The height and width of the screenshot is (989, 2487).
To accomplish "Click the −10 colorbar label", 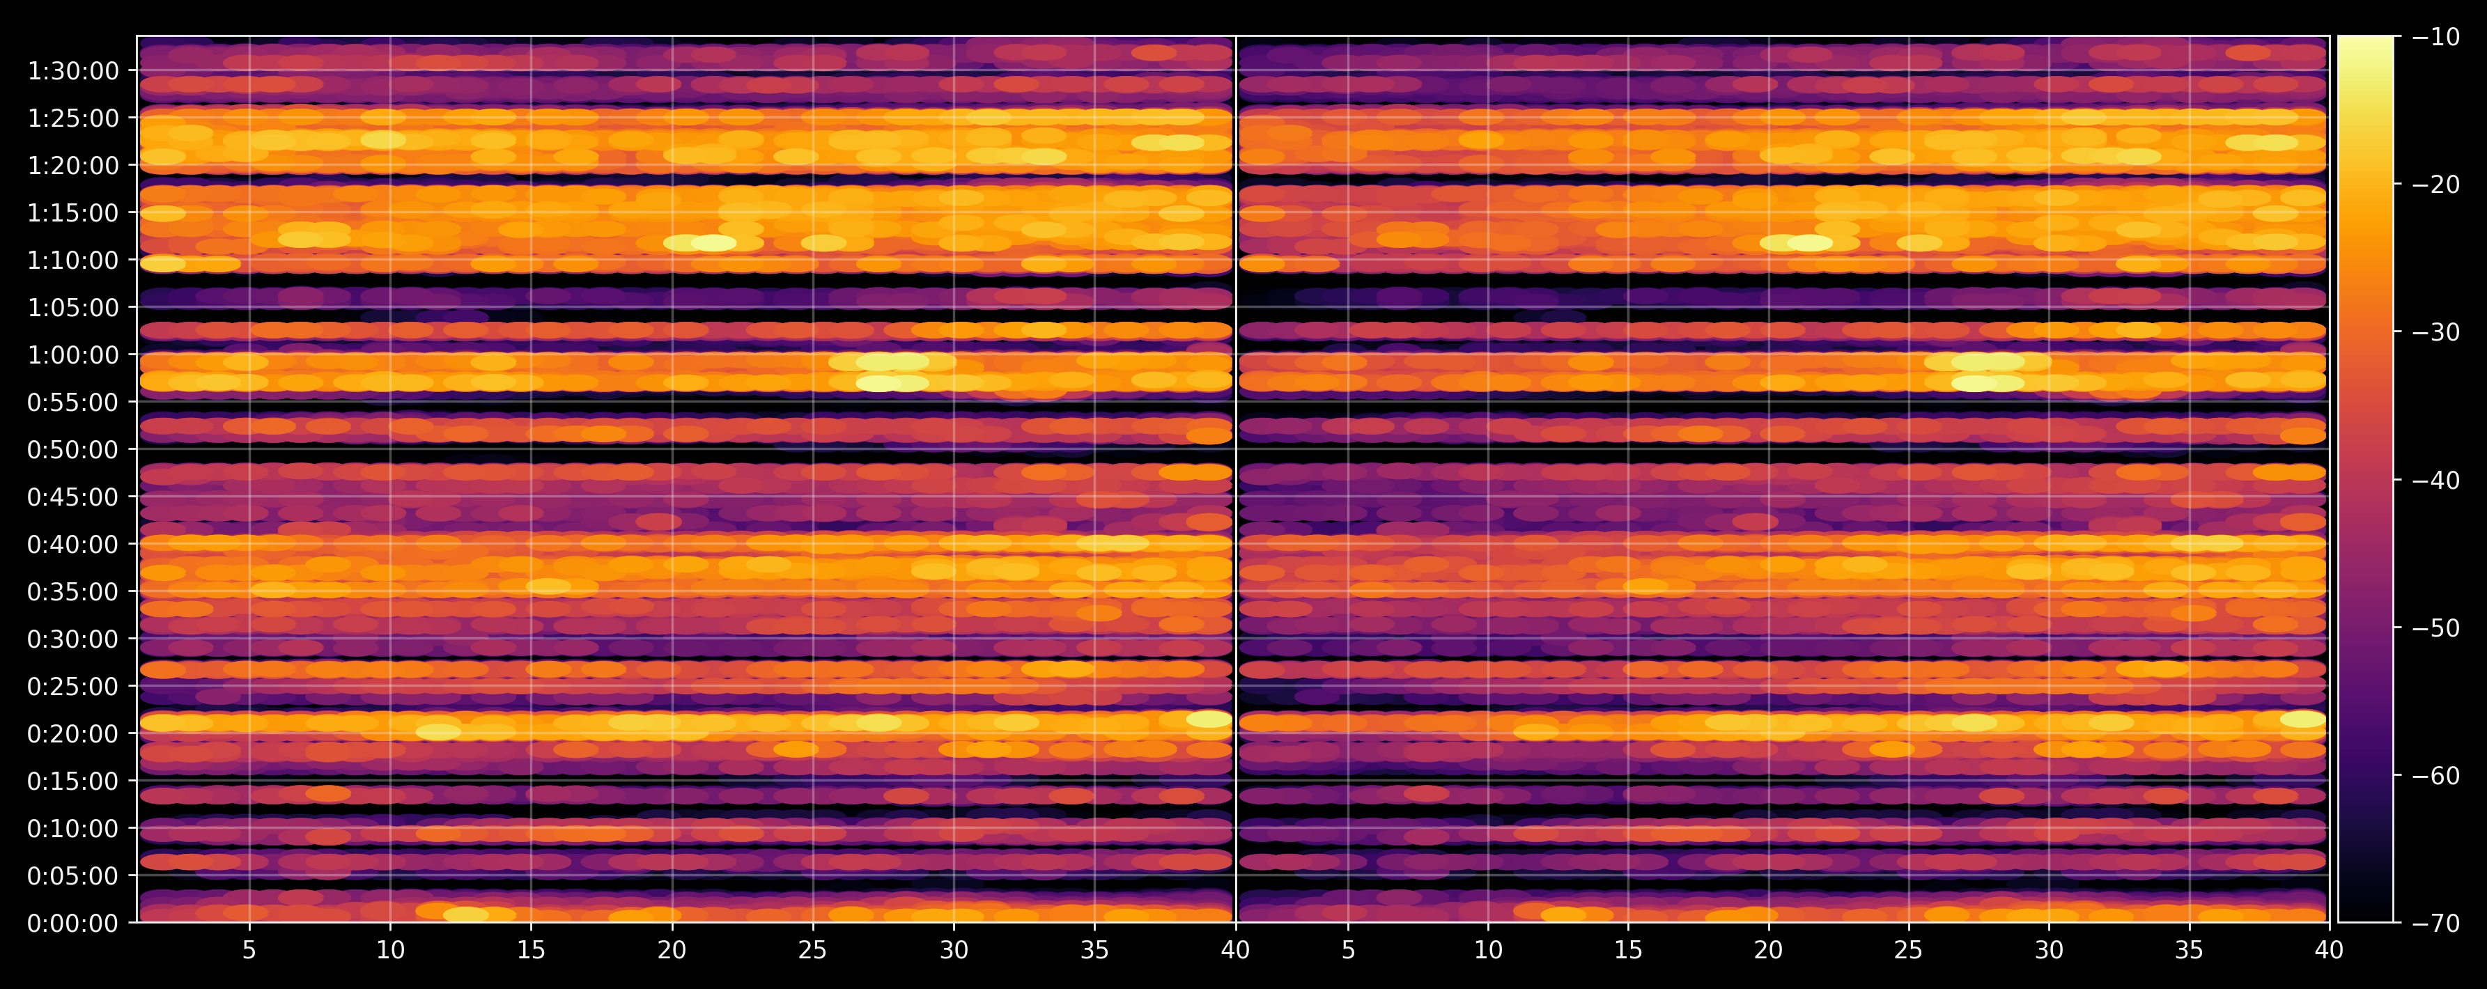I will tap(2436, 37).
